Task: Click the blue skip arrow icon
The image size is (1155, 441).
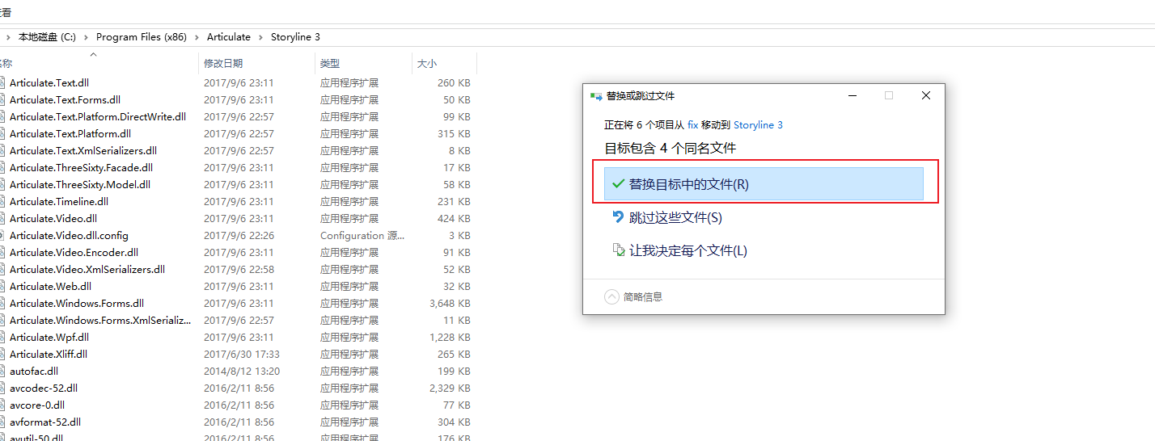Action: pos(619,217)
